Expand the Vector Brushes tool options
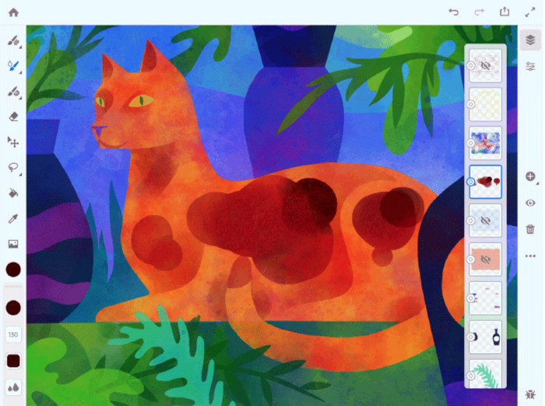This screenshot has width=545, height=406. pos(19,97)
